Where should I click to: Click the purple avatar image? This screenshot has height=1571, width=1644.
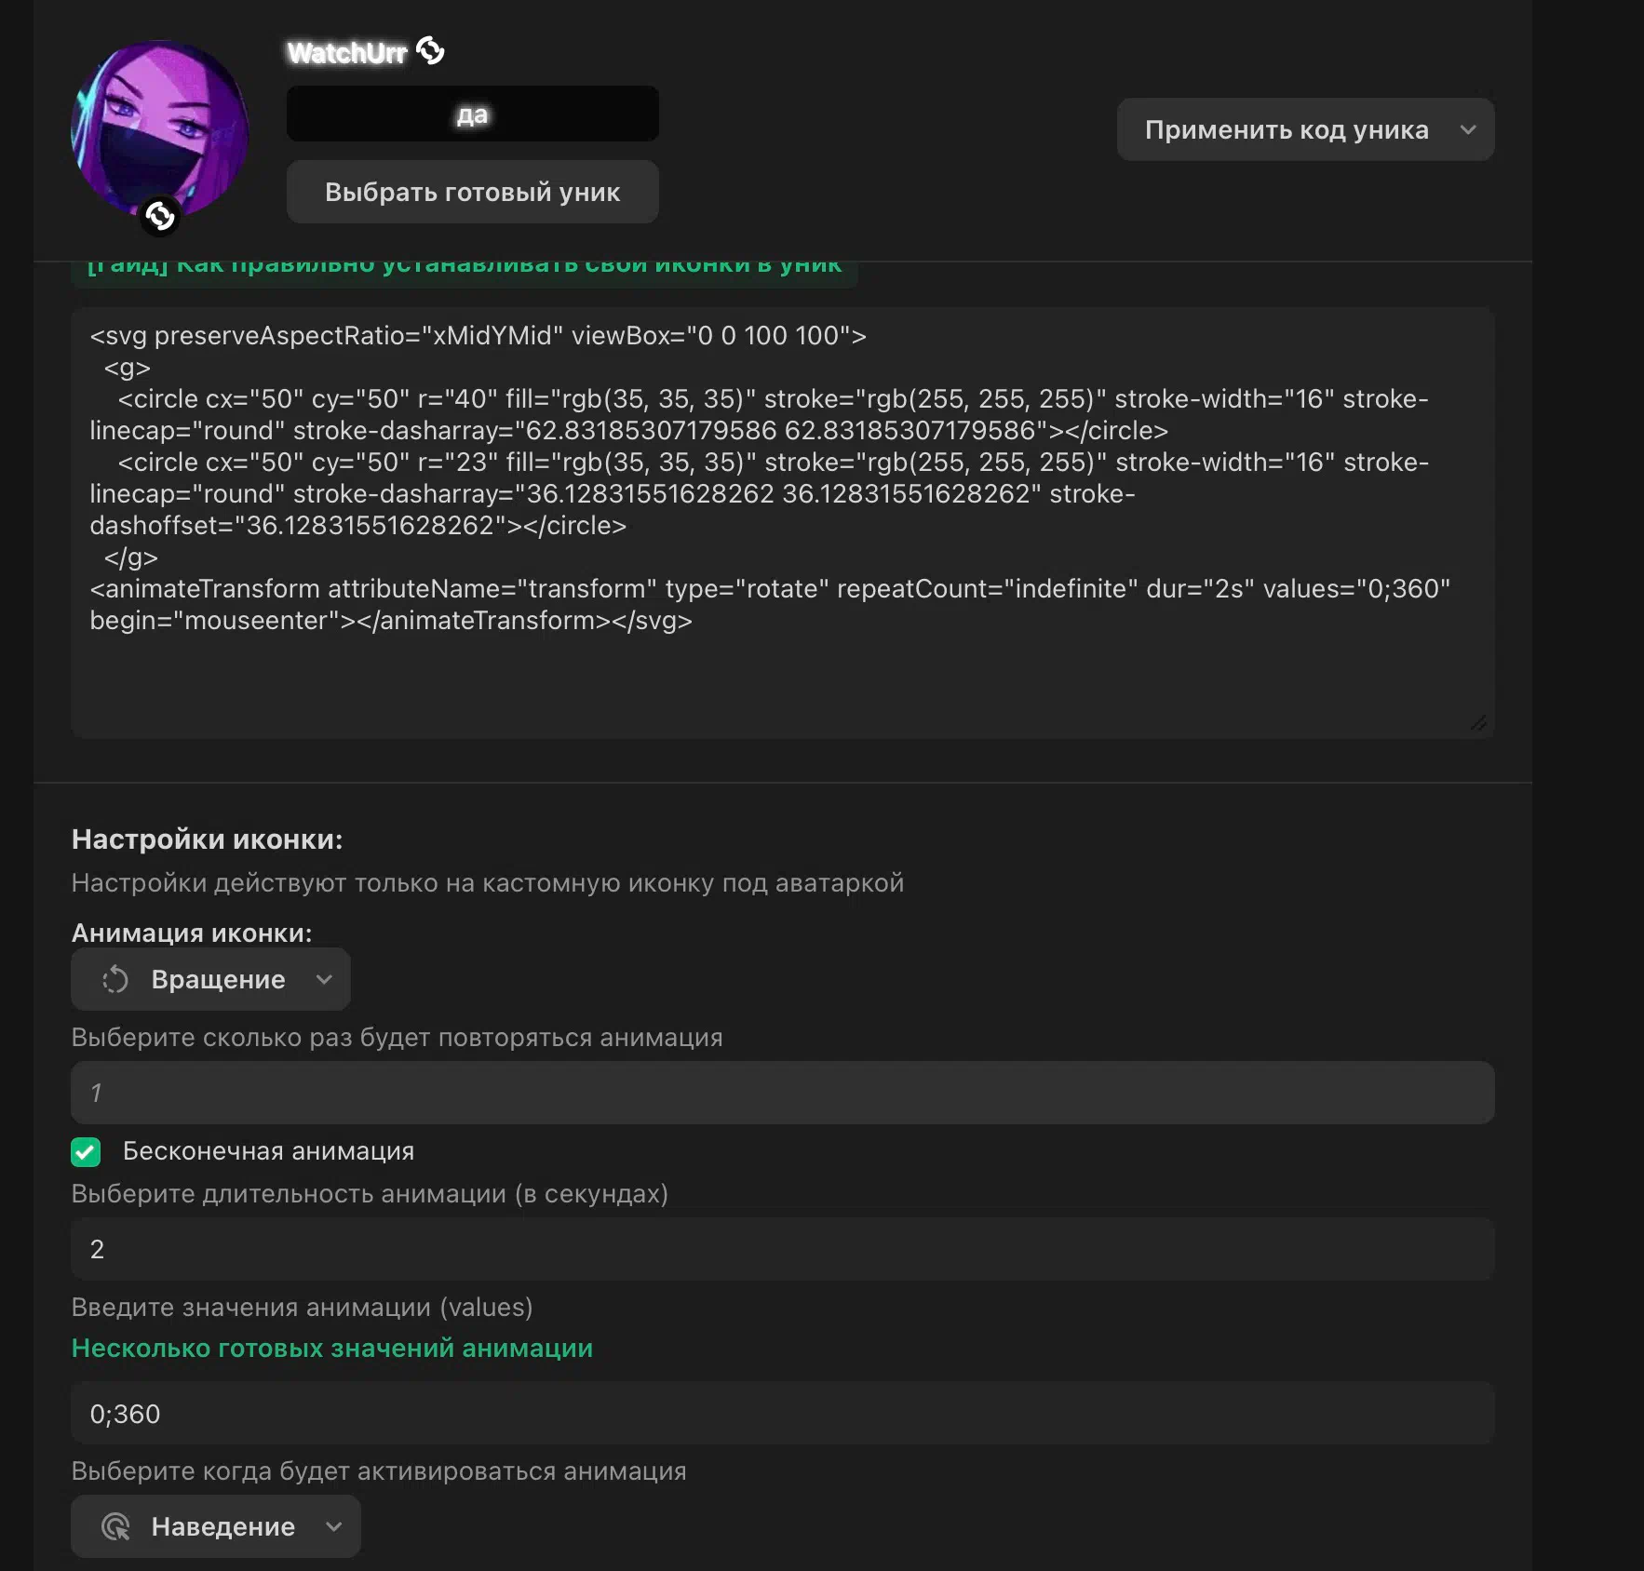point(160,129)
